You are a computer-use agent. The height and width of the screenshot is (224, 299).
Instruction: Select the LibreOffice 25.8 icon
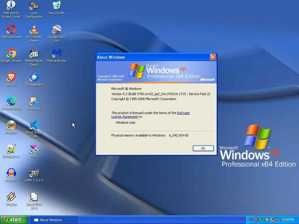tap(34, 201)
